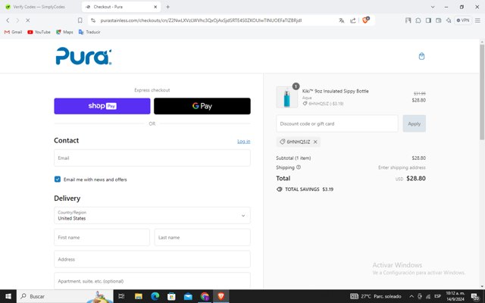The height and width of the screenshot is (303, 485).
Task: Click the shipping info question mark icon
Action: click(299, 167)
